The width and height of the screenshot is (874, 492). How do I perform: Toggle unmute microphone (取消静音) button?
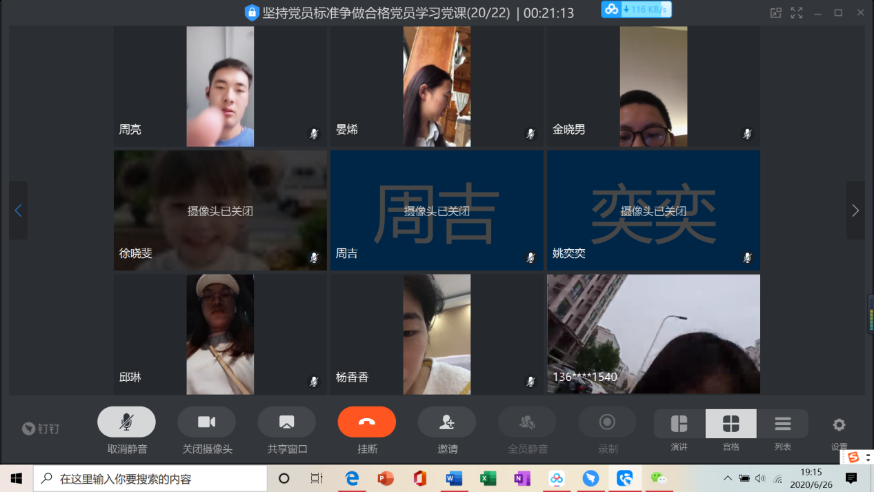pos(126,422)
